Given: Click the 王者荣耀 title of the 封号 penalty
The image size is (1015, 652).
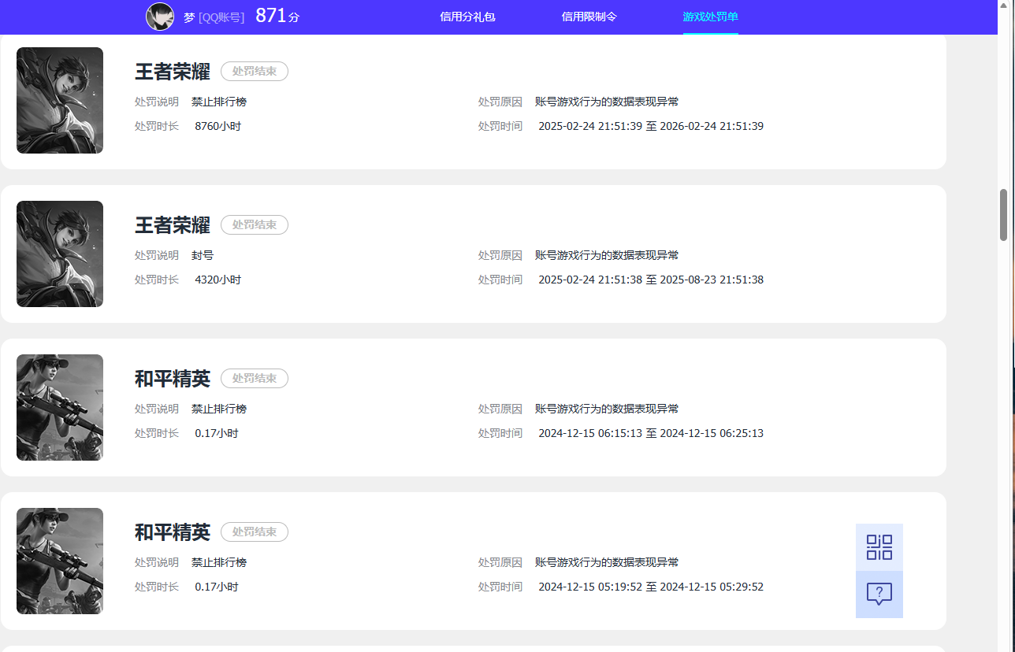Looking at the screenshot, I should pos(173,225).
